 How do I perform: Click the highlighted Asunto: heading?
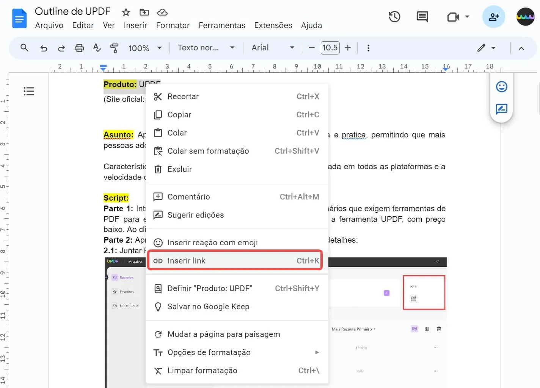pyautogui.click(x=118, y=135)
